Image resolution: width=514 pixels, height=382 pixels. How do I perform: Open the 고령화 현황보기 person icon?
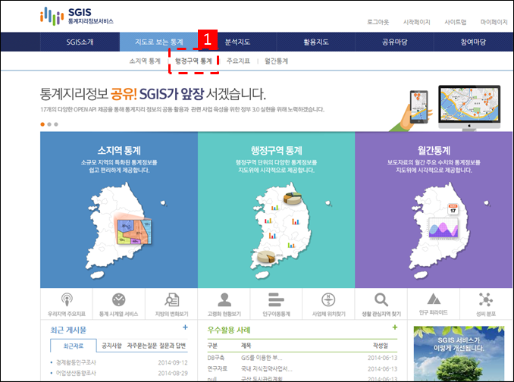[x=224, y=299]
